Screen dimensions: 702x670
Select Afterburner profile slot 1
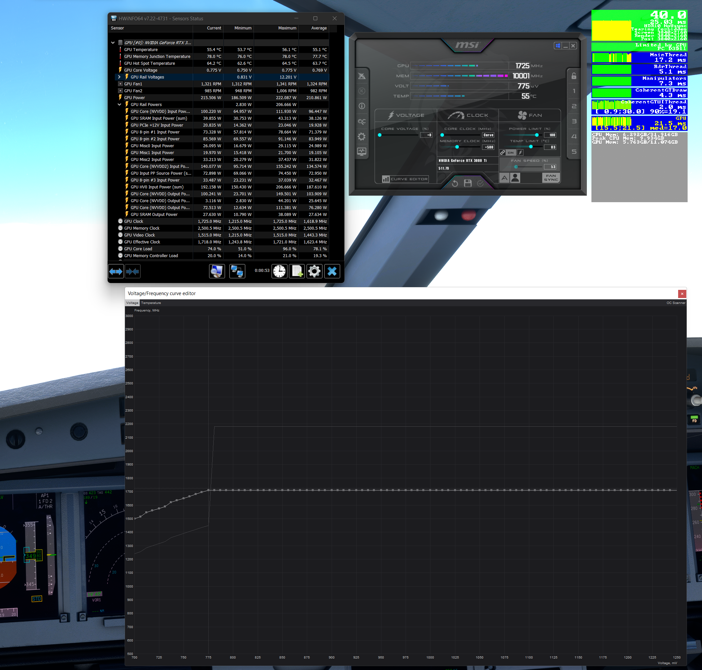574,91
